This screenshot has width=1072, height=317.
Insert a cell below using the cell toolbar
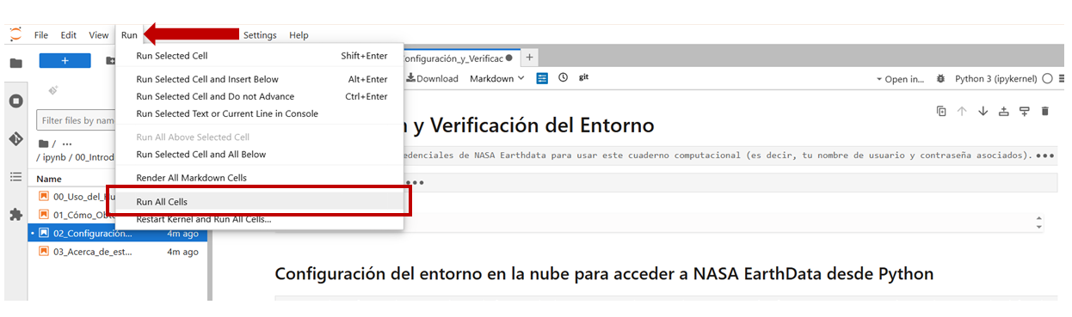[1024, 111]
